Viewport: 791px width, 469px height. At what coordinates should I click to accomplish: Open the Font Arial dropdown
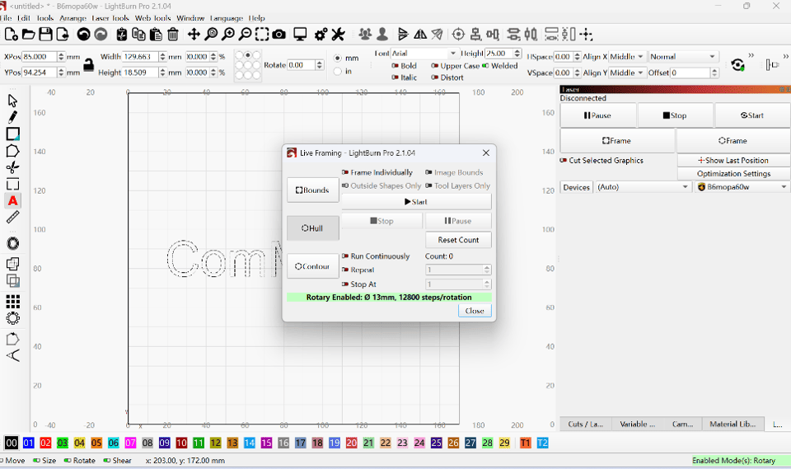(424, 53)
